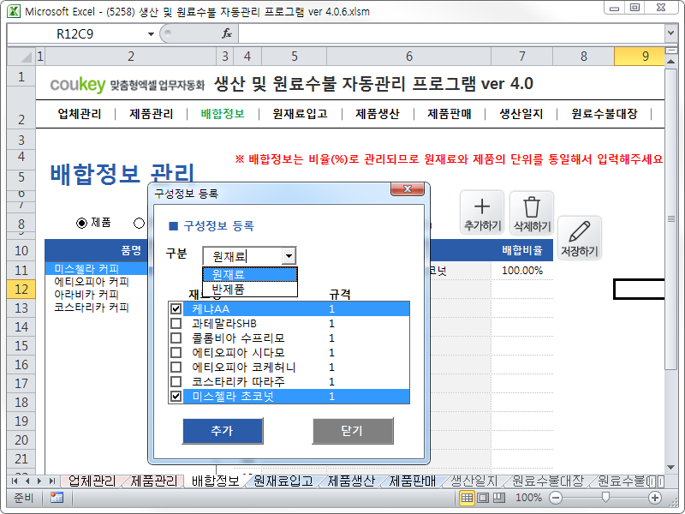
Task: Switch to the 원재료입고 sheet tab
Action: (x=283, y=481)
